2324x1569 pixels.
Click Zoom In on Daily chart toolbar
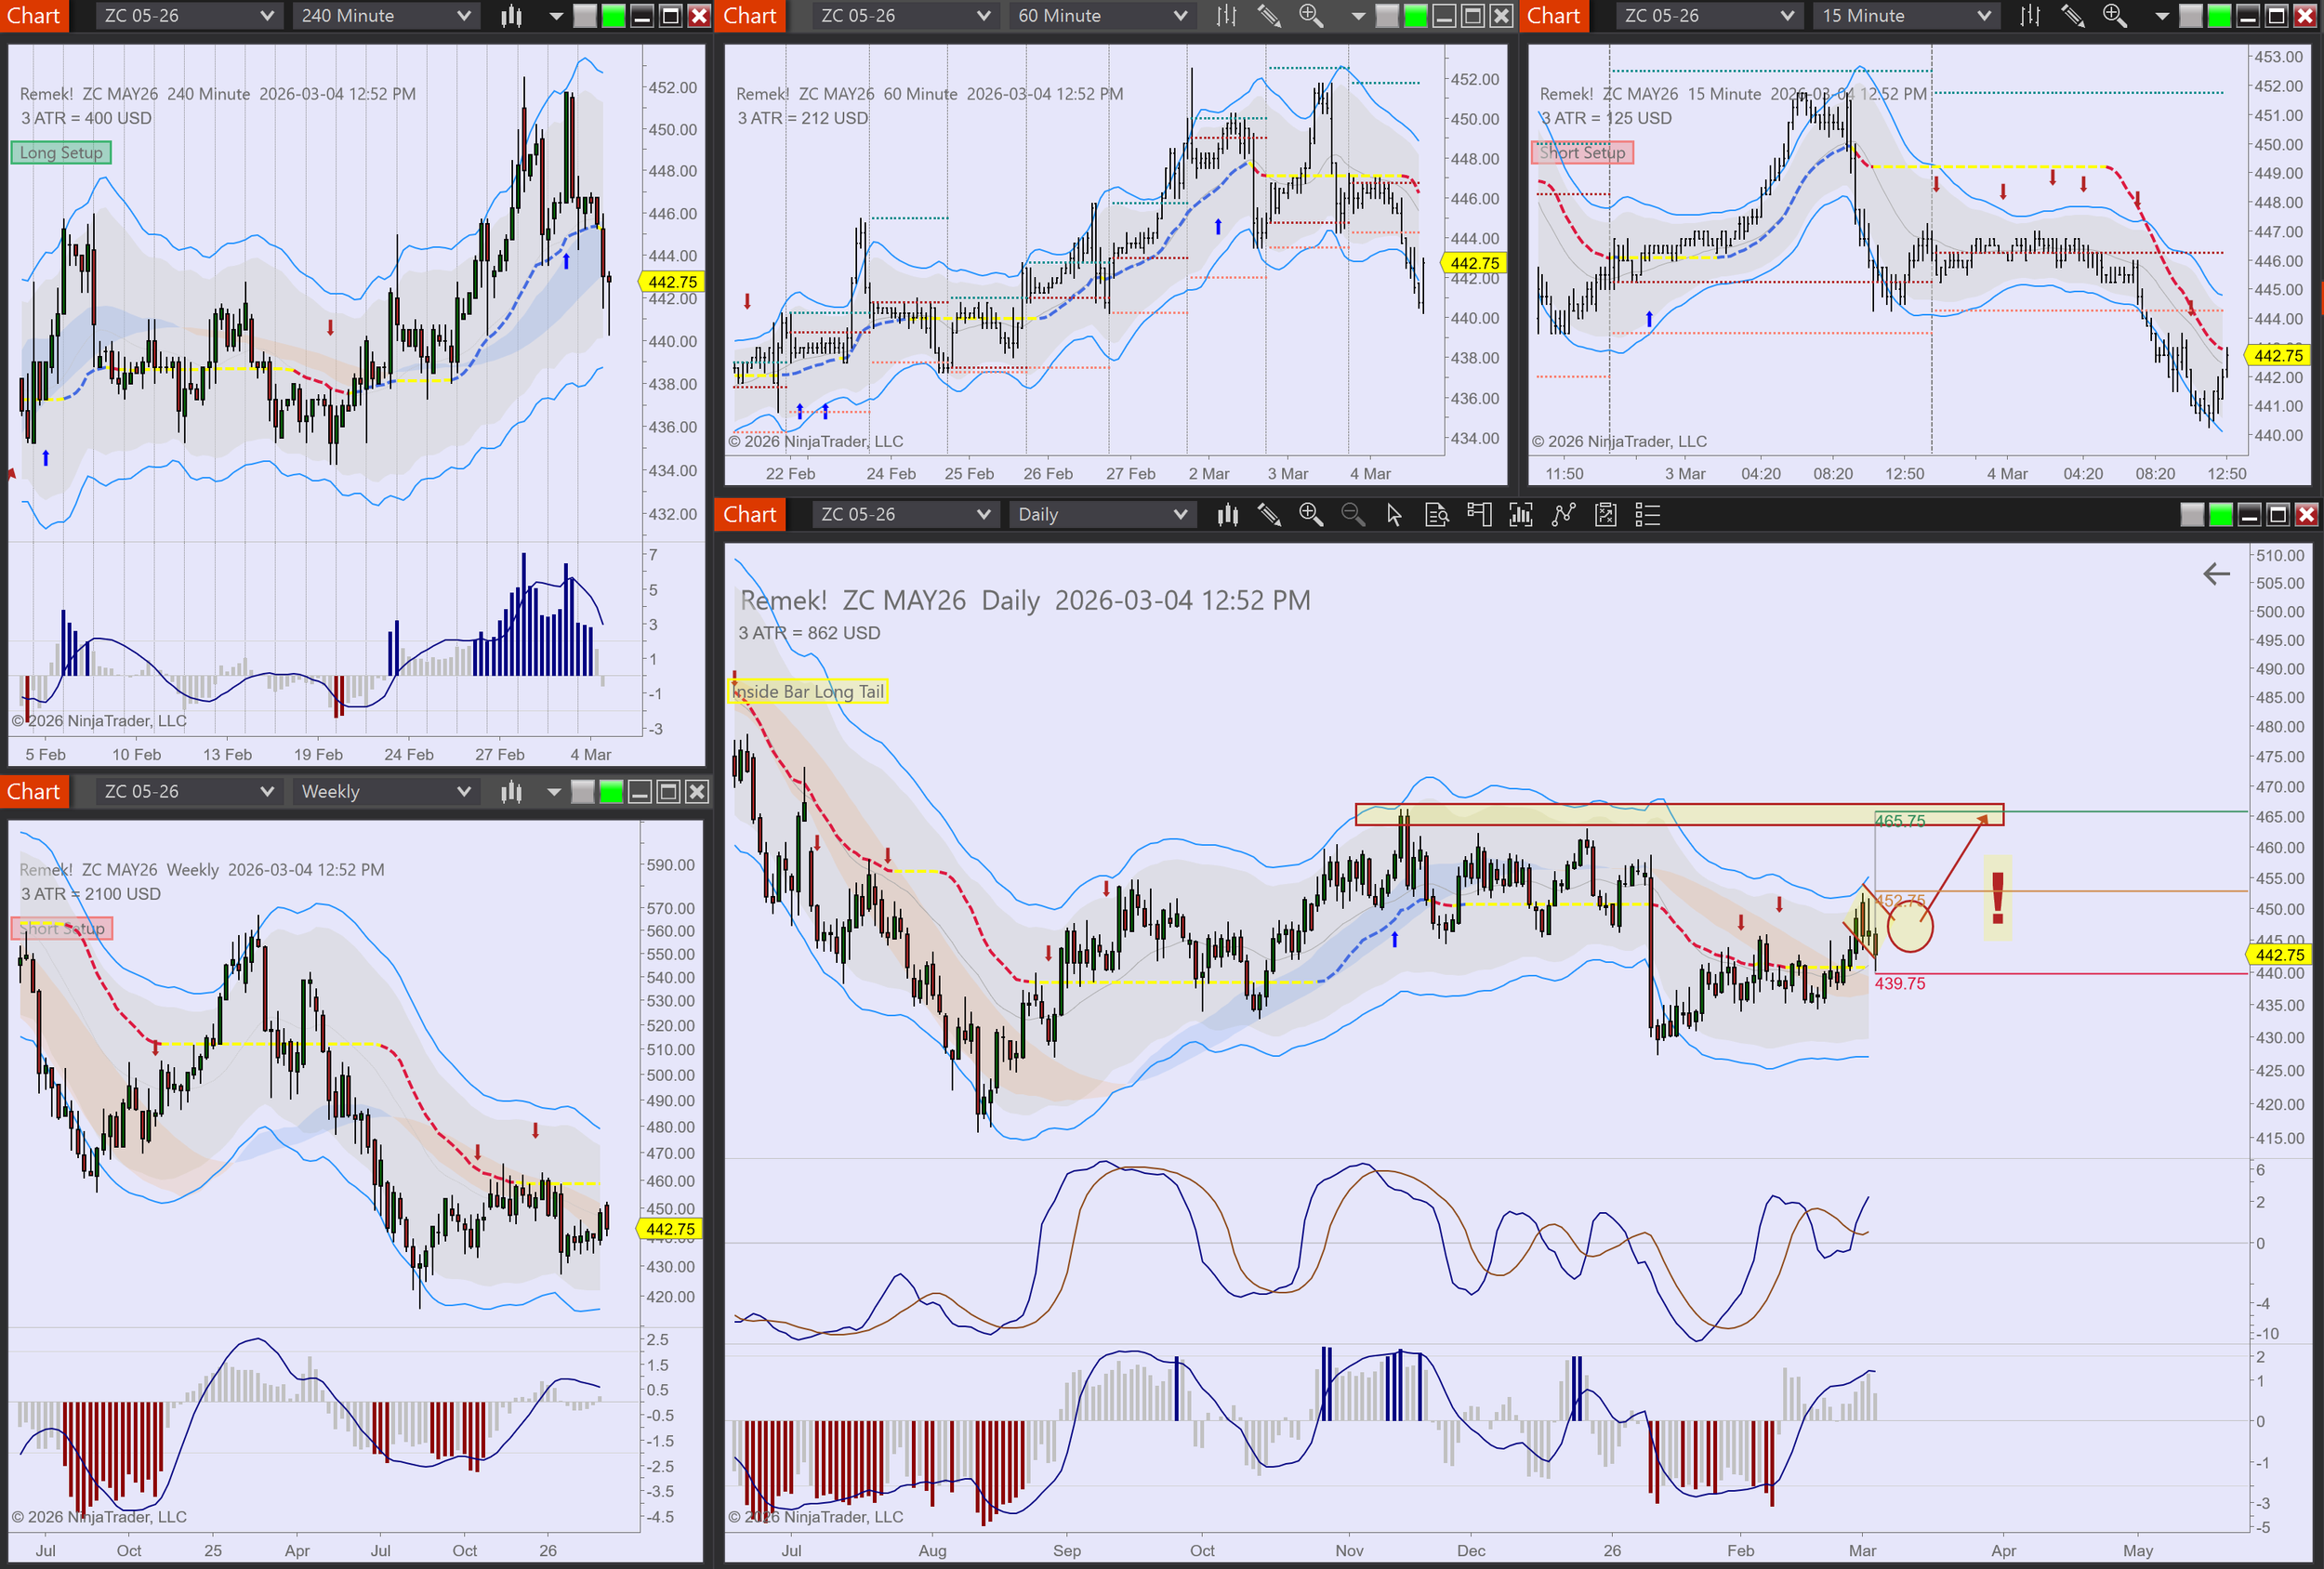pos(1310,515)
